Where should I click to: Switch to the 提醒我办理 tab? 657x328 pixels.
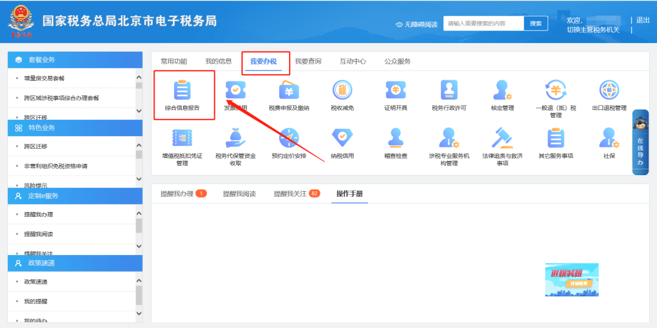pyautogui.click(x=177, y=194)
